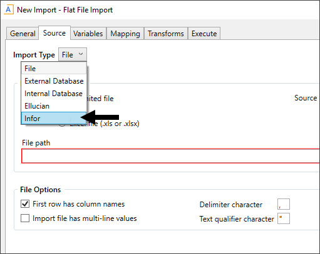This screenshot has width=320, height=254.
Task: Go to the Mapping tab
Action: coord(125,33)
